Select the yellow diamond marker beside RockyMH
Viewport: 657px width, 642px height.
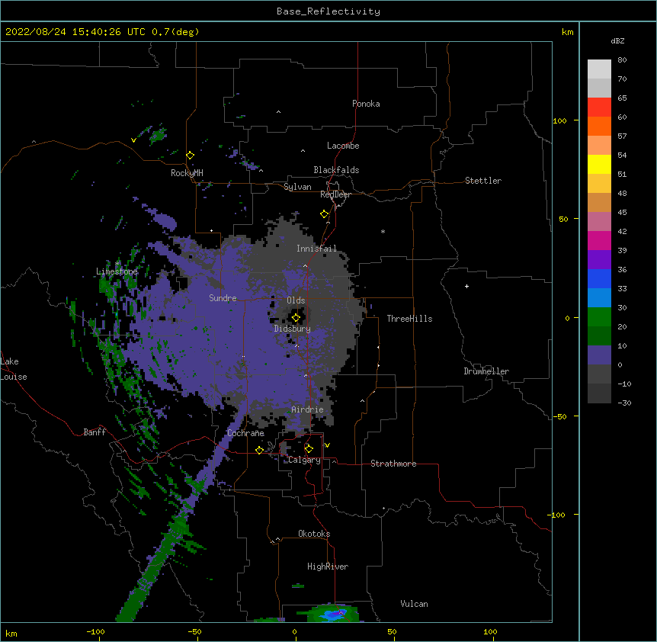tap(190, 156)
